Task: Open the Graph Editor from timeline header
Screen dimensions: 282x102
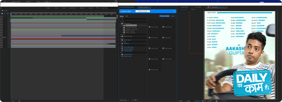Action: pyautogui.click(x=8, y=13)
